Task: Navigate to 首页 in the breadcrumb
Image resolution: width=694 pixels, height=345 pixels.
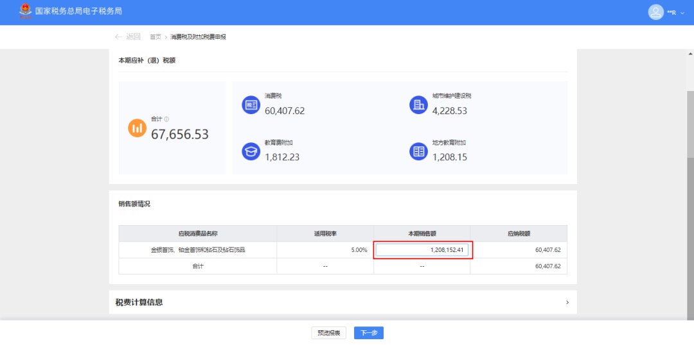Action: click(x=156, y=37)
